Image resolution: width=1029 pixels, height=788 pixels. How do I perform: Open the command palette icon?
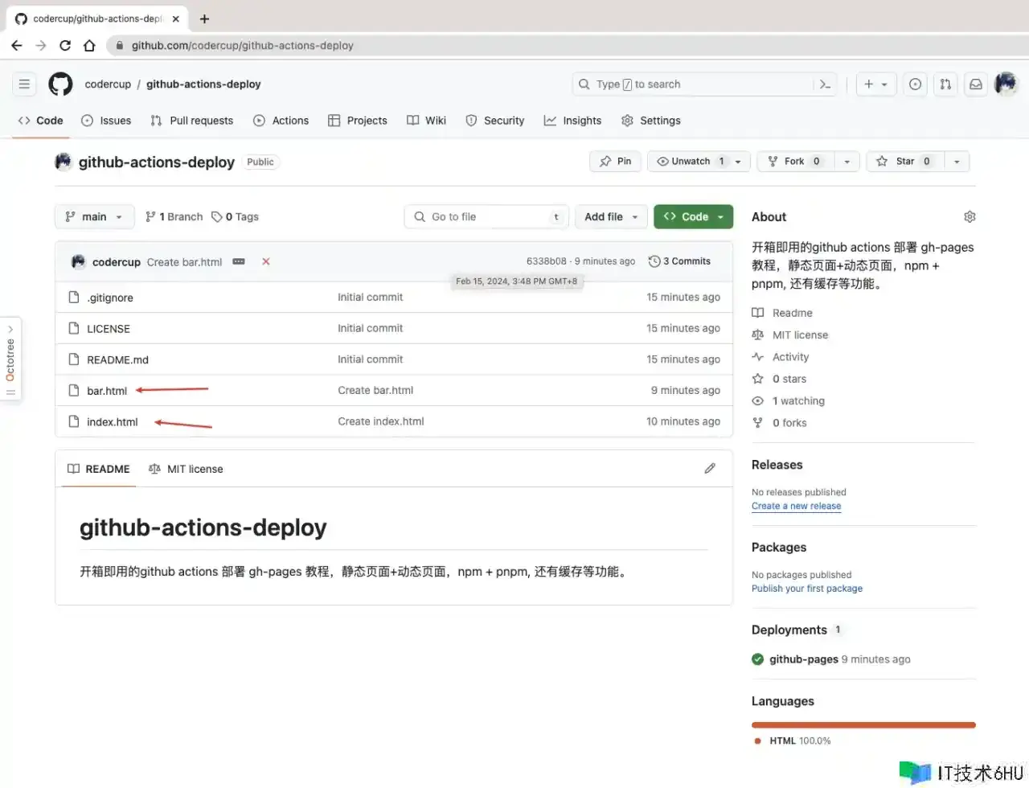point(825,84)
